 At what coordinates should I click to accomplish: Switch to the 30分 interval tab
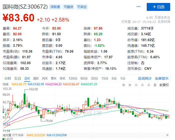[94, 78]
